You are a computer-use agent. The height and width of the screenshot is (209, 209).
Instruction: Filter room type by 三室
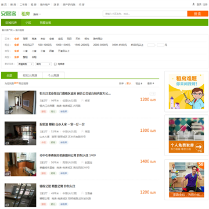tap(43, 51)
